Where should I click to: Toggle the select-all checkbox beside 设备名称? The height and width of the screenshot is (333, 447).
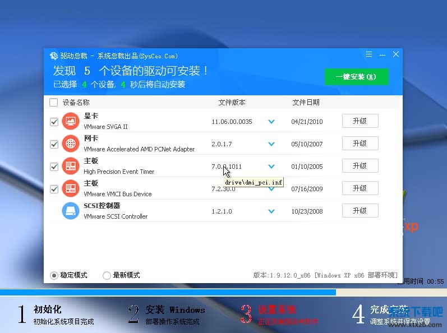53,103
